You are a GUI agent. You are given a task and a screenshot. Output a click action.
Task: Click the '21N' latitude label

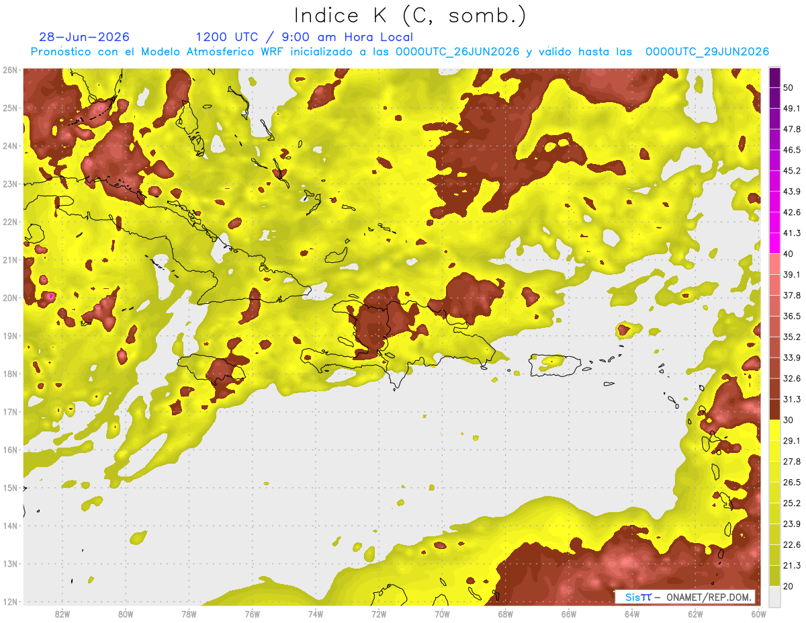pyautogui.click(x=10, y=259)
